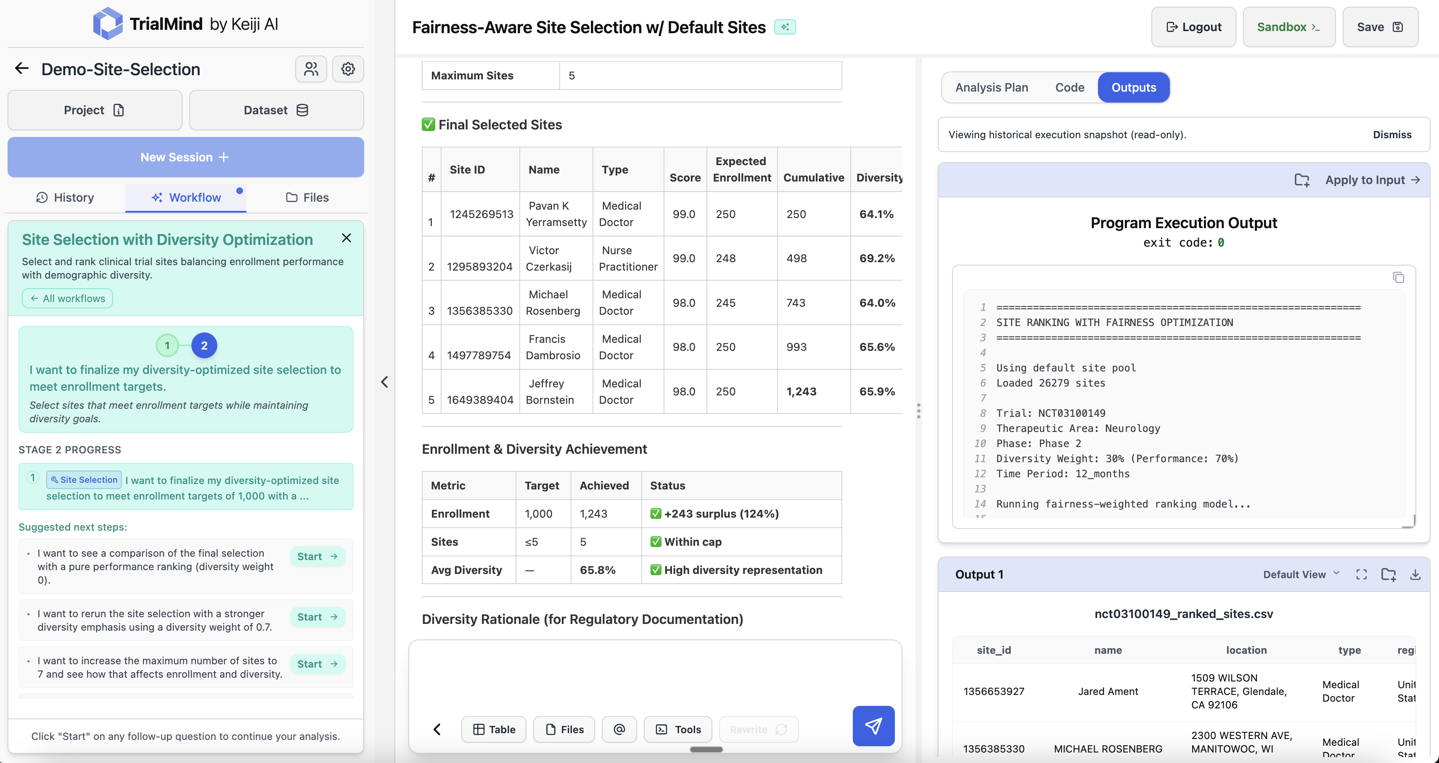Go back using Demo-Site-Selection arrow

pyautogui.click(x=22, y=68)
